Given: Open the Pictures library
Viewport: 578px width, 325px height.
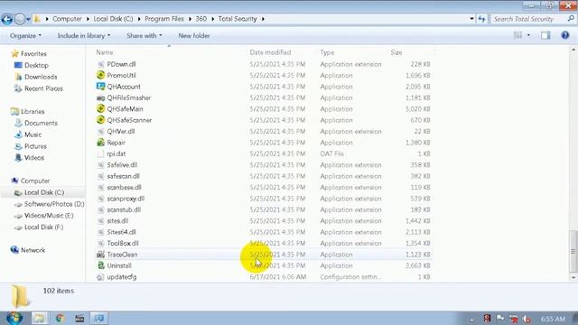Looking at the screenshot, I should 35,146.
